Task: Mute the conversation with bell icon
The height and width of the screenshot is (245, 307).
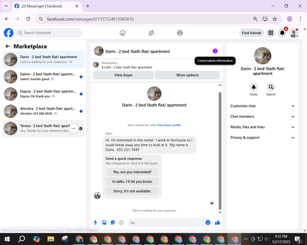Action: click(254, 87)
